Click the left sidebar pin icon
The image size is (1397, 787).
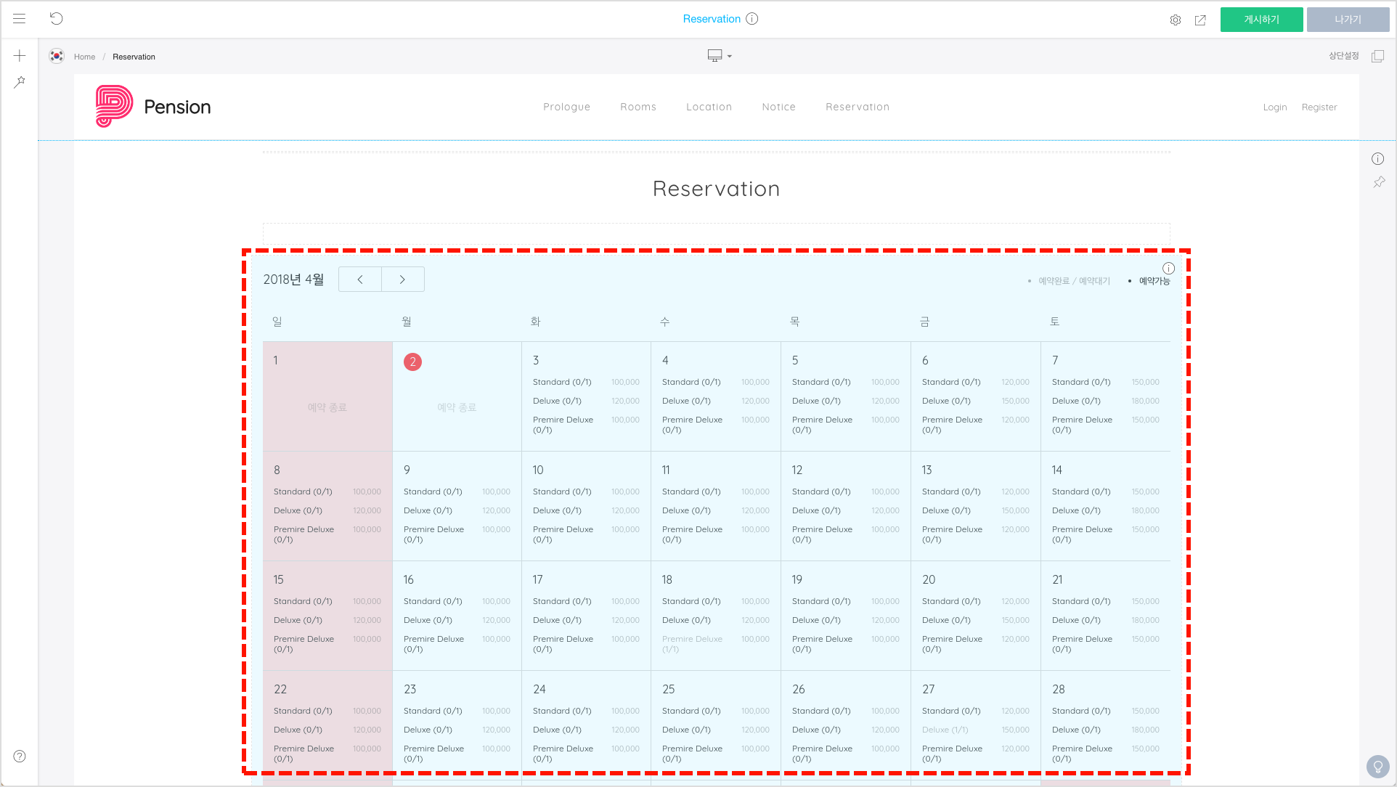tap(20, 82)
